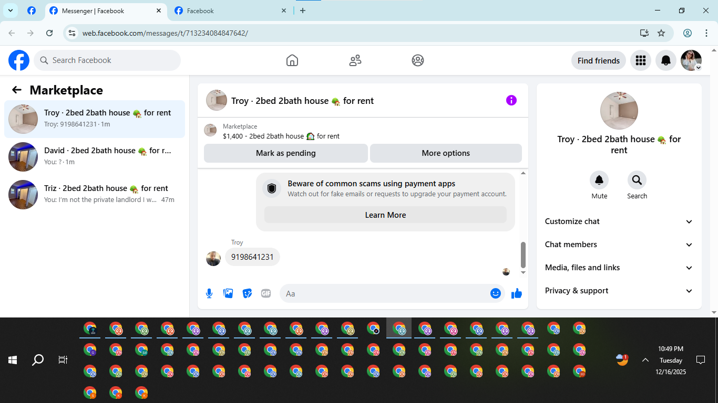Open the GIF picker

click(266, 293)
